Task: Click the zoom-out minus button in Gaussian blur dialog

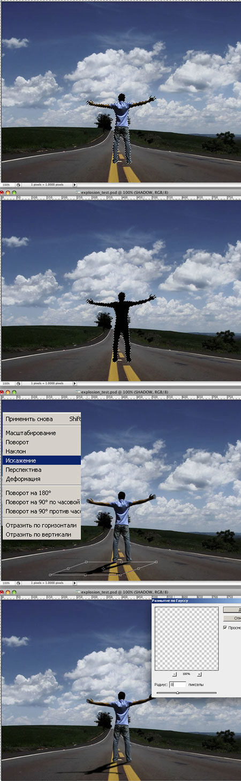Action: click(175, 674)
